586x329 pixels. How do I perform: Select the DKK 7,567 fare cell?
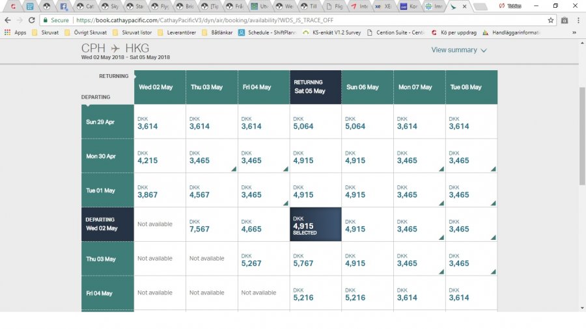212,224
